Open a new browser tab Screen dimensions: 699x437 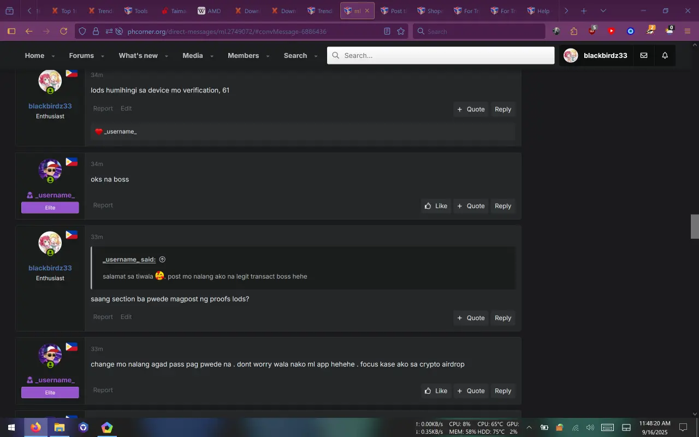[x=584, y=11]
